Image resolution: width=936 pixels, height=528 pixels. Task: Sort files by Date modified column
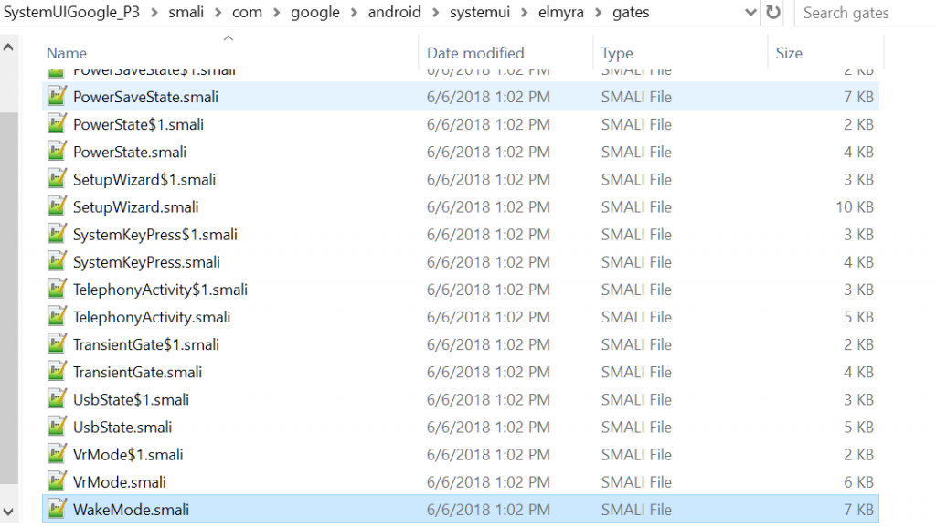click(475, 53)
